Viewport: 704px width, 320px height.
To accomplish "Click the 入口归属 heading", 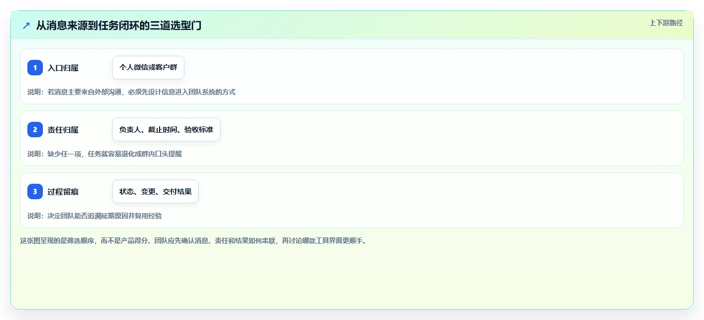I will pos(63,68).
